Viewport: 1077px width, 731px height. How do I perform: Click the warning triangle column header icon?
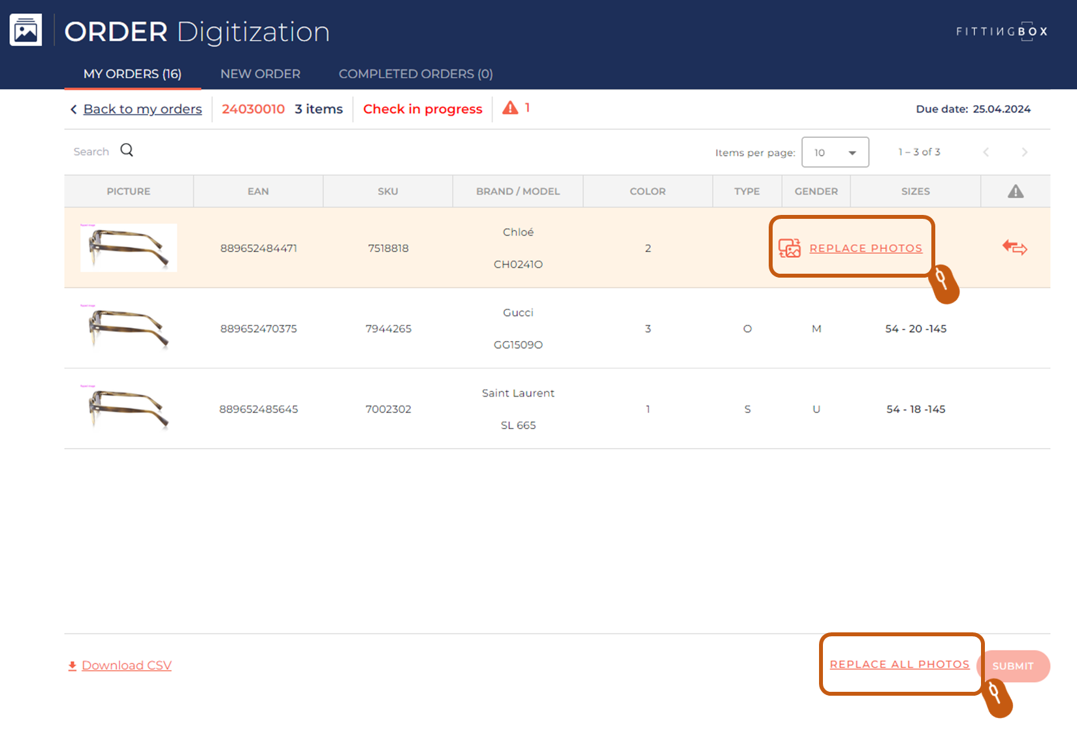[x=1015, y=191]
